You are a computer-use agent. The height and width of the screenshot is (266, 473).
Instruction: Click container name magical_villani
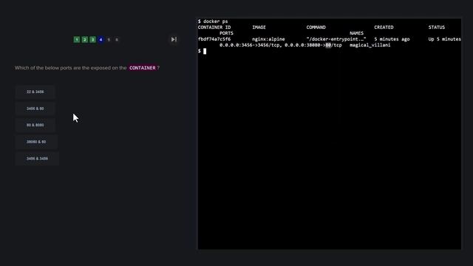tap(370, 45)
